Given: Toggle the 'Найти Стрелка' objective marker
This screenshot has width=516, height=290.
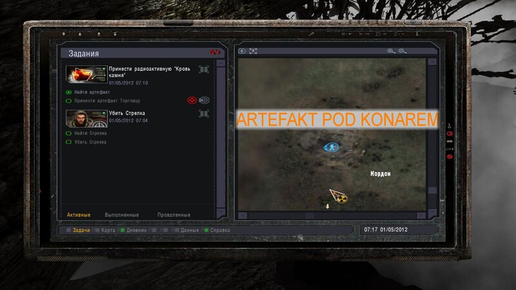Looking at the screenshot, I should 68,133.
